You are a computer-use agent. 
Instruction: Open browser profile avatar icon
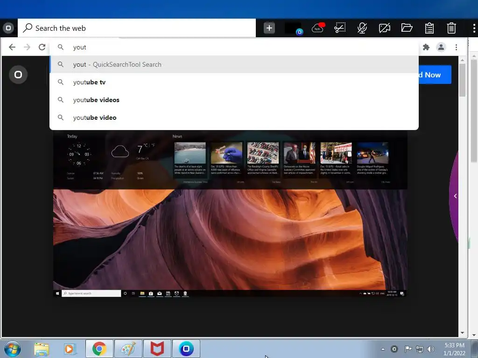pos(441,47)
